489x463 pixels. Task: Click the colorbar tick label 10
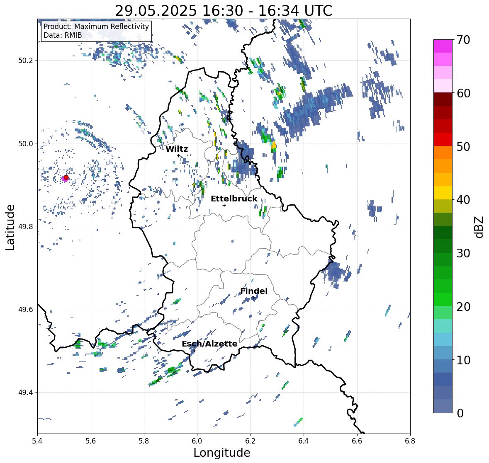[463, 360]
